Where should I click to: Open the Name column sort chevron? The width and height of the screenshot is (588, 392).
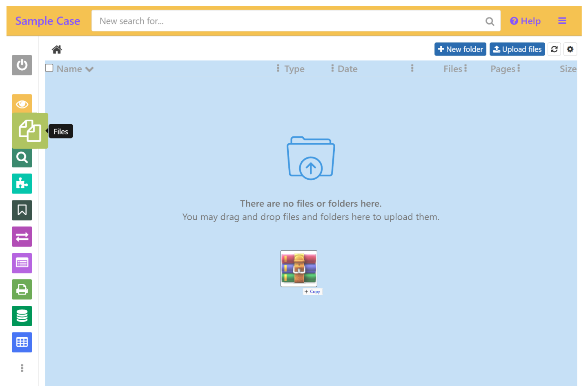click(89, 69)
